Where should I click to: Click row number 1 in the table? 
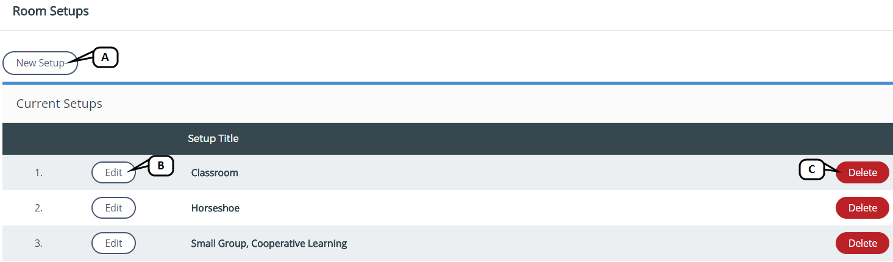point(38,173)
